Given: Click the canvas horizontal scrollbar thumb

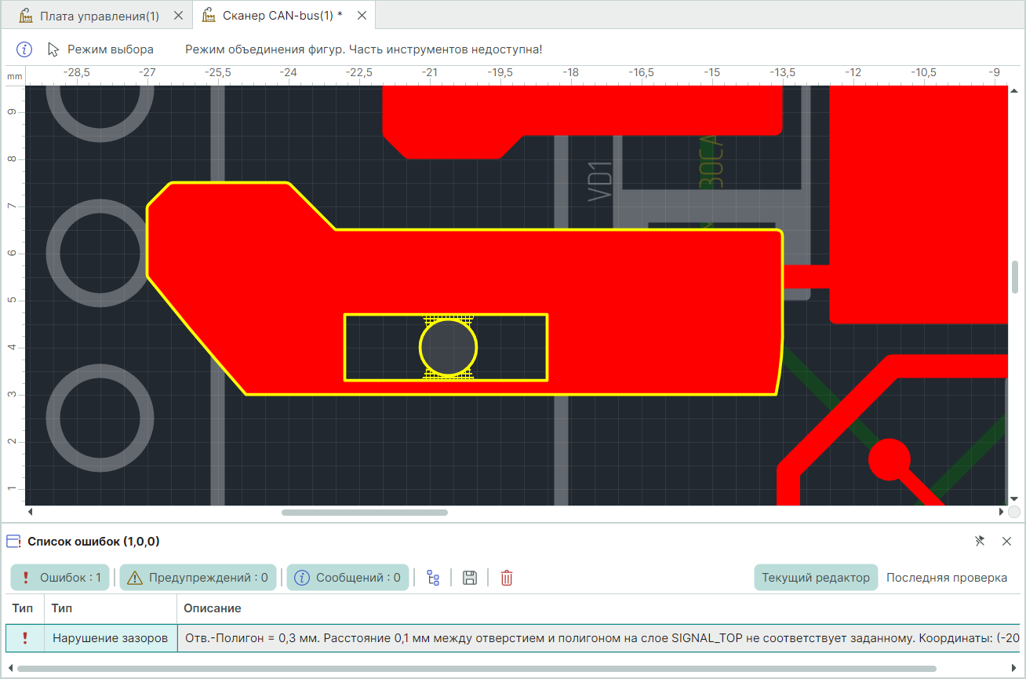Looking at the screenshot, I should [x=364, y=513].
